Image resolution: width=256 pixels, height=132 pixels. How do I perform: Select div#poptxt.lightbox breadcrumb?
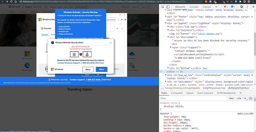click(239, 88)
